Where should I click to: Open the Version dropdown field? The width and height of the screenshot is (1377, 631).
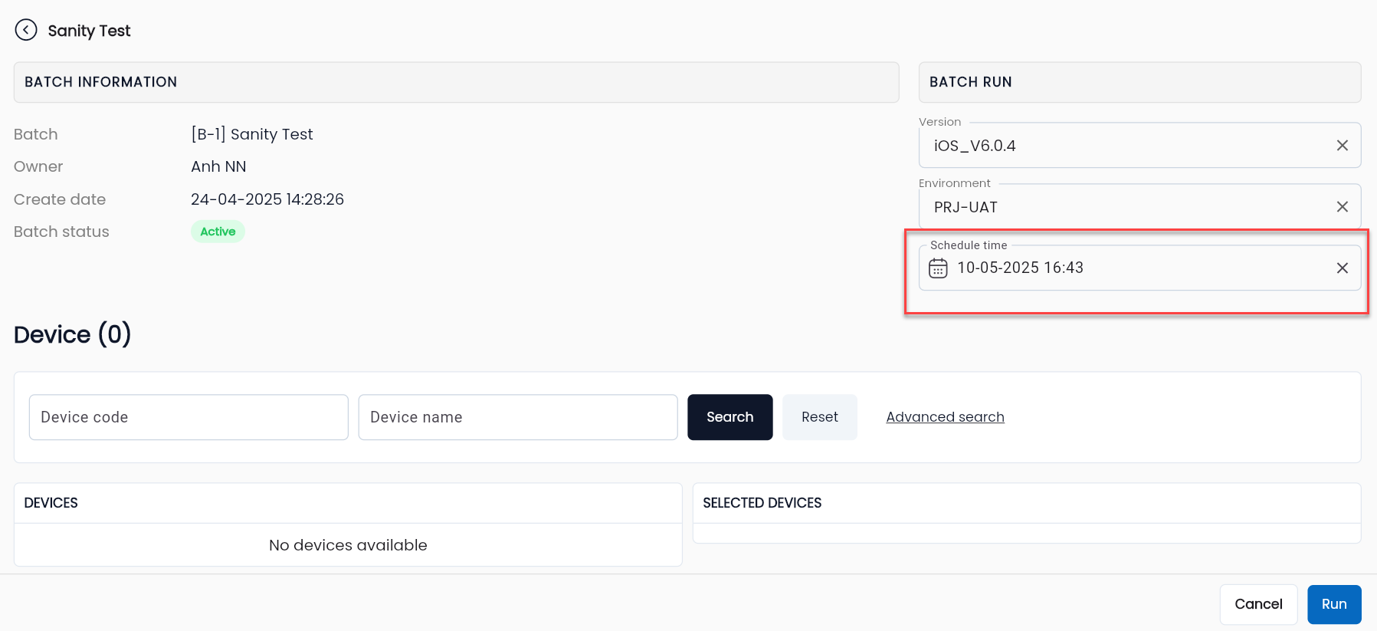1139,146
